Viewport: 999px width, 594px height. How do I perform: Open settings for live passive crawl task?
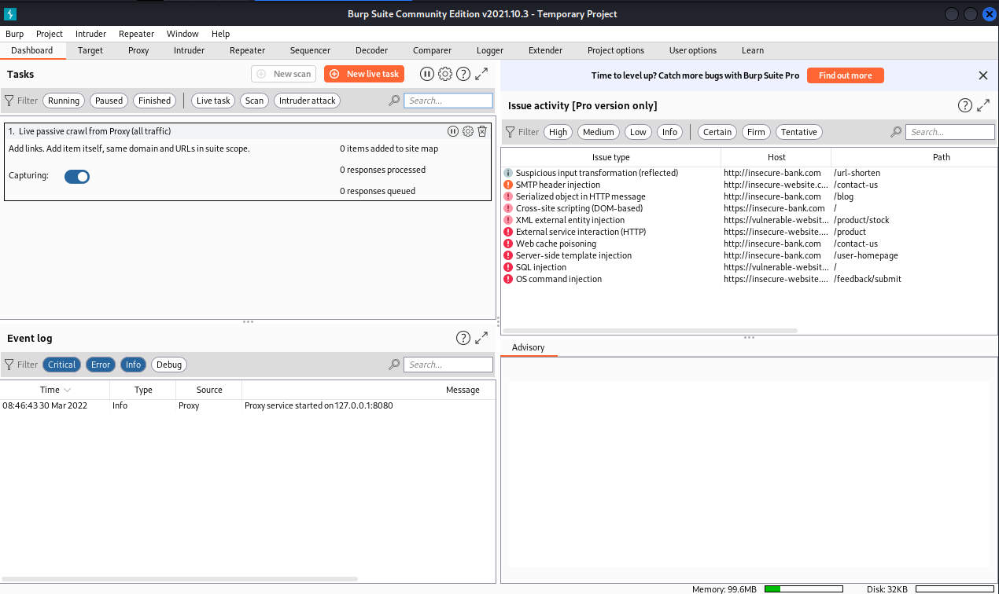[468, 131]
